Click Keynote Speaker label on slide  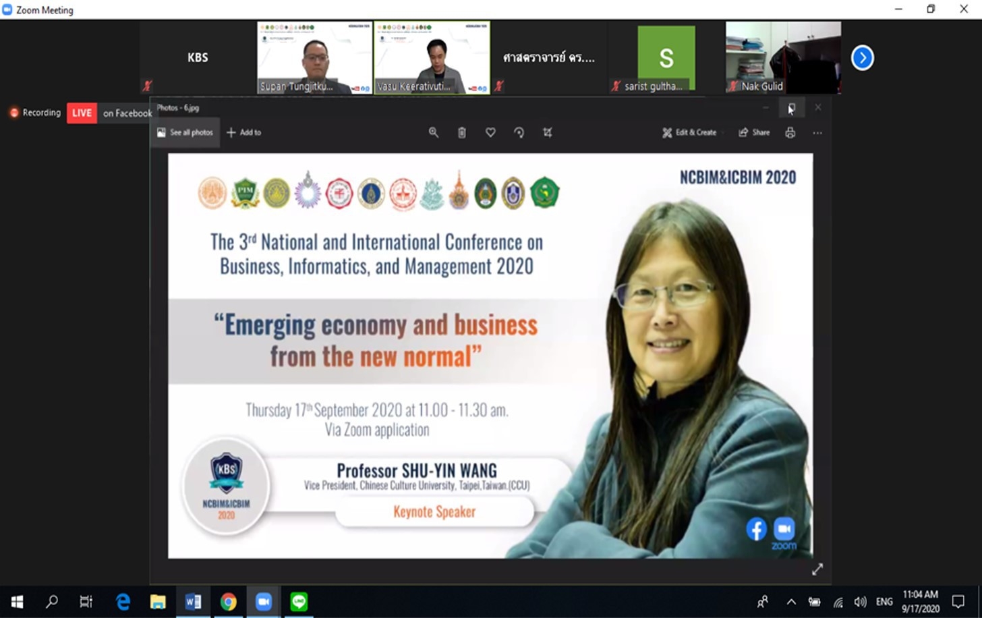(x=434, y=512)
